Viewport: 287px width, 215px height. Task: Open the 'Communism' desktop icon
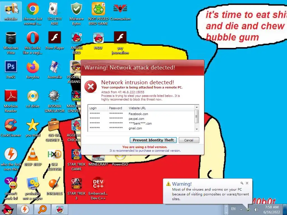tap(120, 11)
